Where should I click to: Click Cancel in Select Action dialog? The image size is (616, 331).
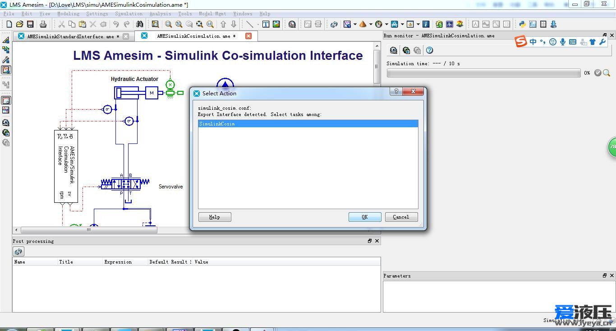click(x=401, y=217)
